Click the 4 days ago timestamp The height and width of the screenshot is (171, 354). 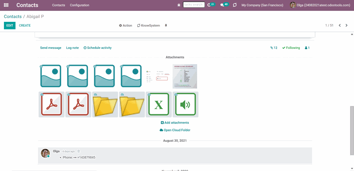69,151
